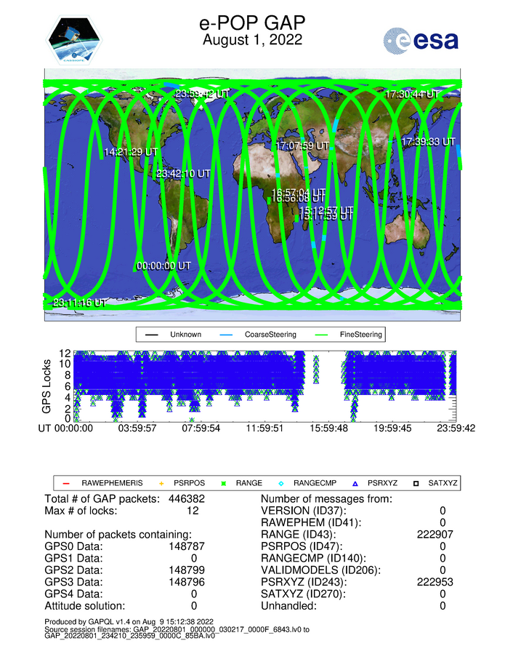
Task: Click the CASSIOPE satellite hexagon logo
Action: (x=76, y=39)
